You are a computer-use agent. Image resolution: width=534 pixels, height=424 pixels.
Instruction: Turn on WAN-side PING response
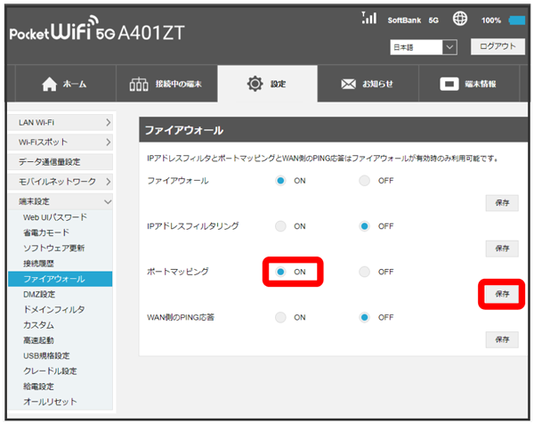pos(281,316)
